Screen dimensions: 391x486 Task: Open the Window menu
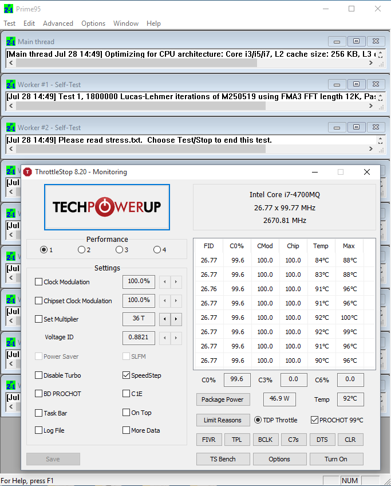126,23
